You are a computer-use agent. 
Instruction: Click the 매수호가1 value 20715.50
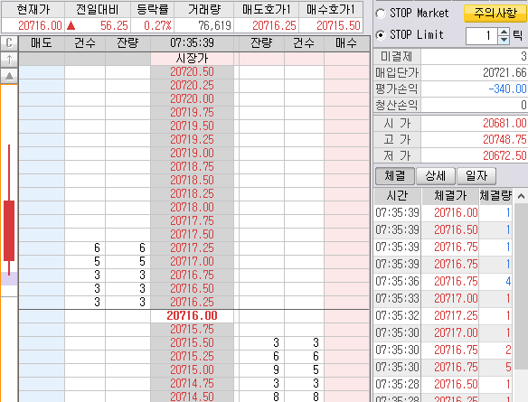point(338,25)
